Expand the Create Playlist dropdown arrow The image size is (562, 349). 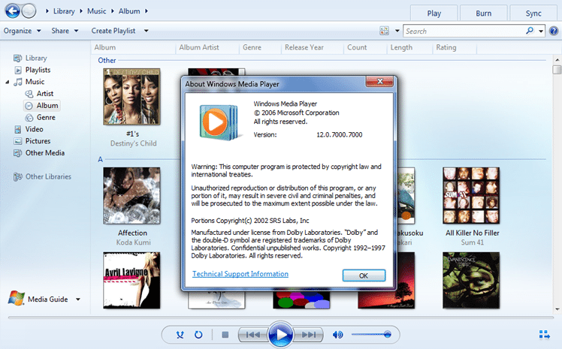click(147, 31)
